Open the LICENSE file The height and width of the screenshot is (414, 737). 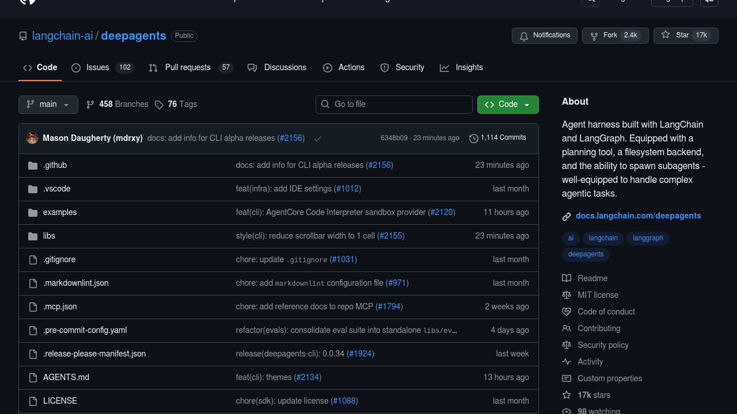[x=60, y=401]
